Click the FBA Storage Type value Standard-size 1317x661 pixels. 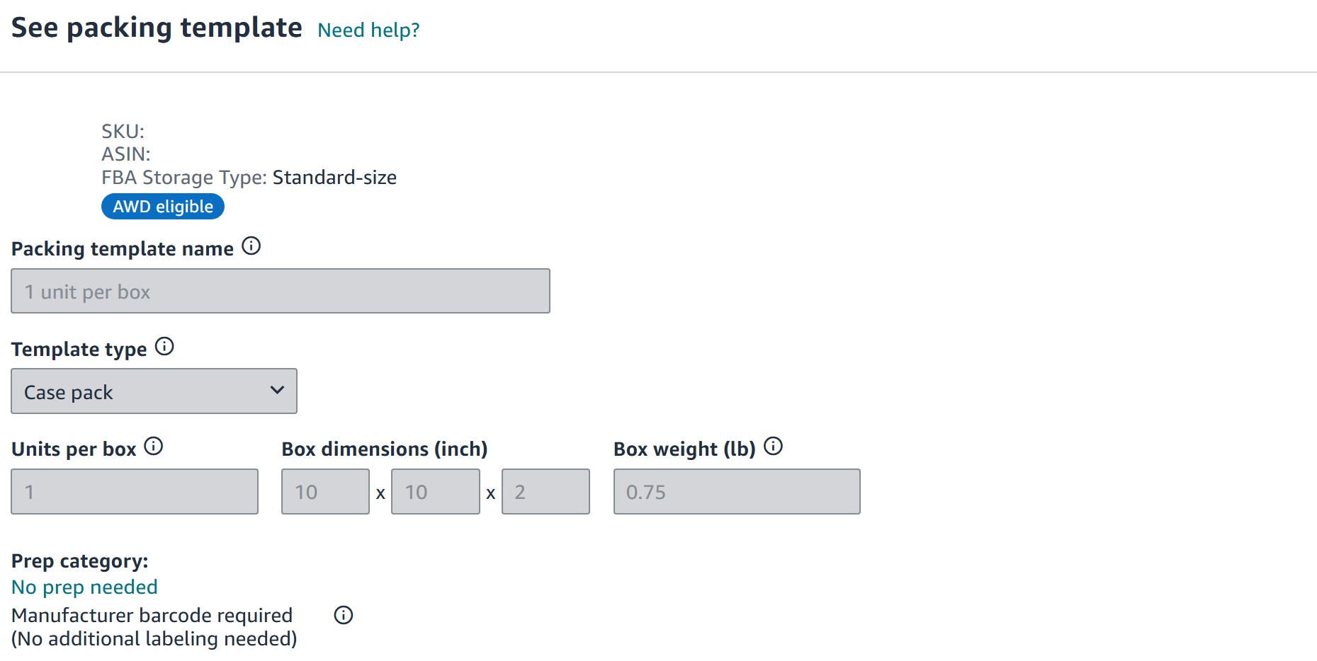(x=335, y=177)
